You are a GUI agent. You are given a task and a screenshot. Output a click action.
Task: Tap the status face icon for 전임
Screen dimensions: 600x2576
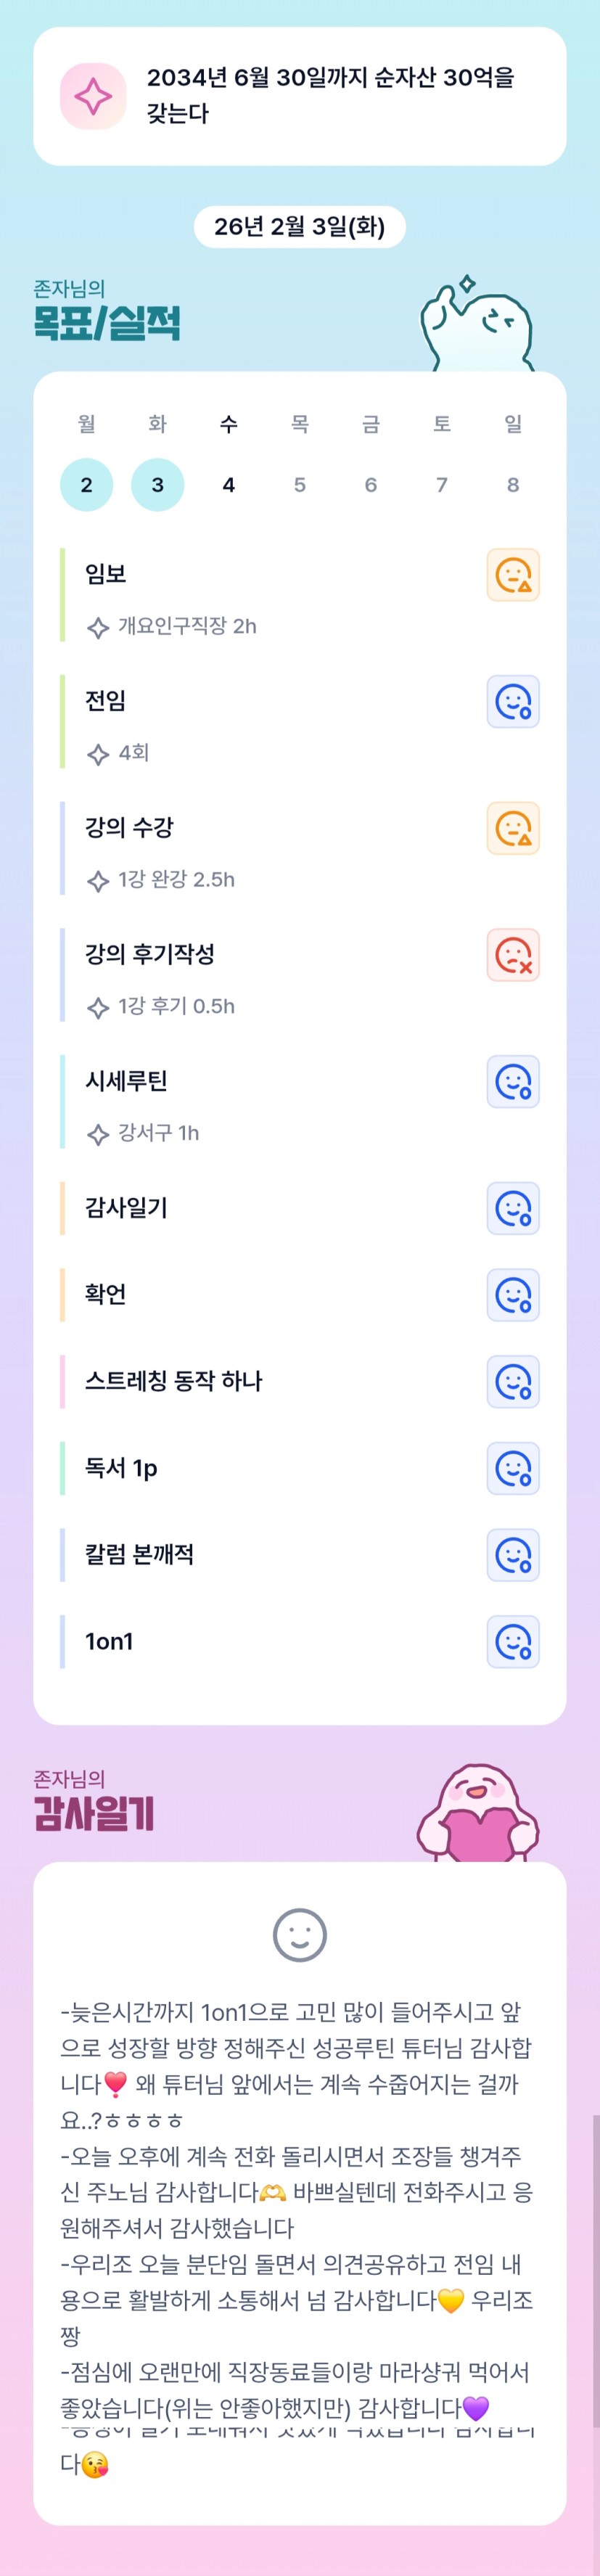513,701
